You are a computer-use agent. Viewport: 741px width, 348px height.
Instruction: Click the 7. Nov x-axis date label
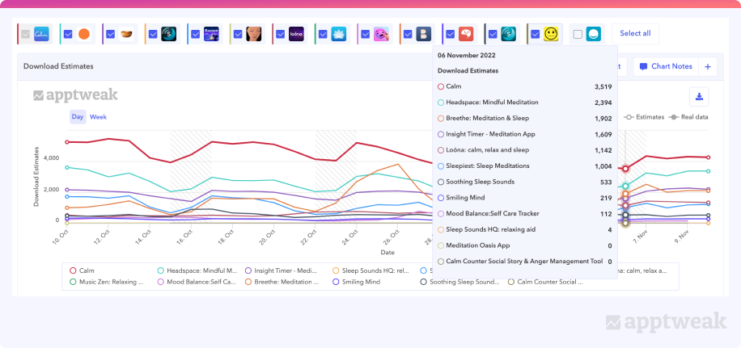tap(639, 237)
